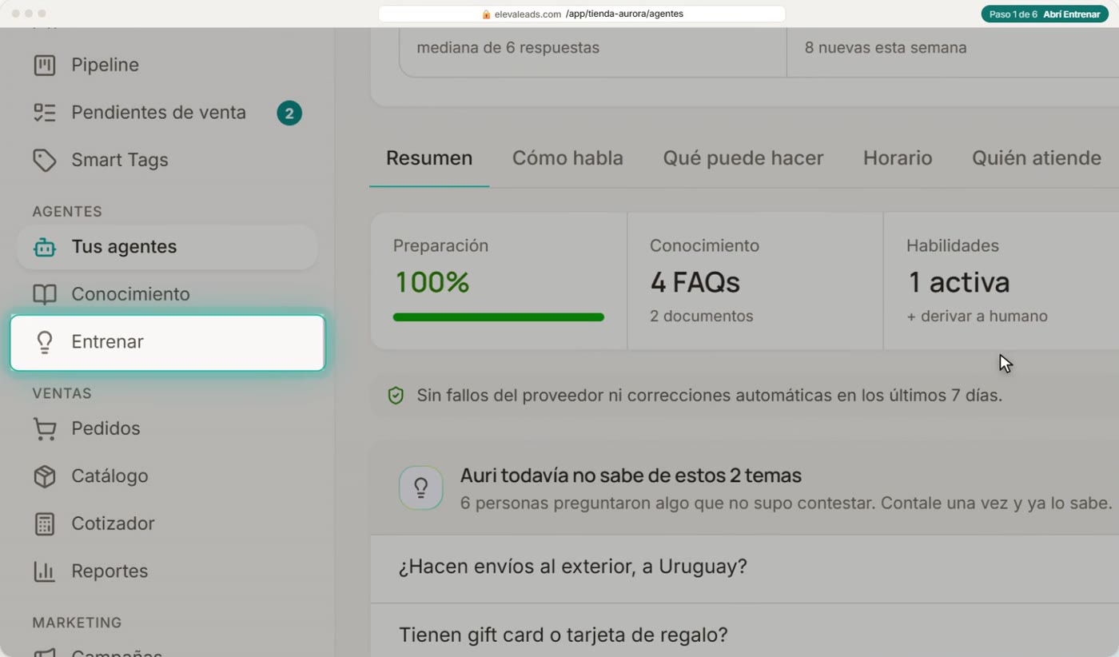Click the Preparación green progress bar

pyautogui.click(x=499, y=317)
